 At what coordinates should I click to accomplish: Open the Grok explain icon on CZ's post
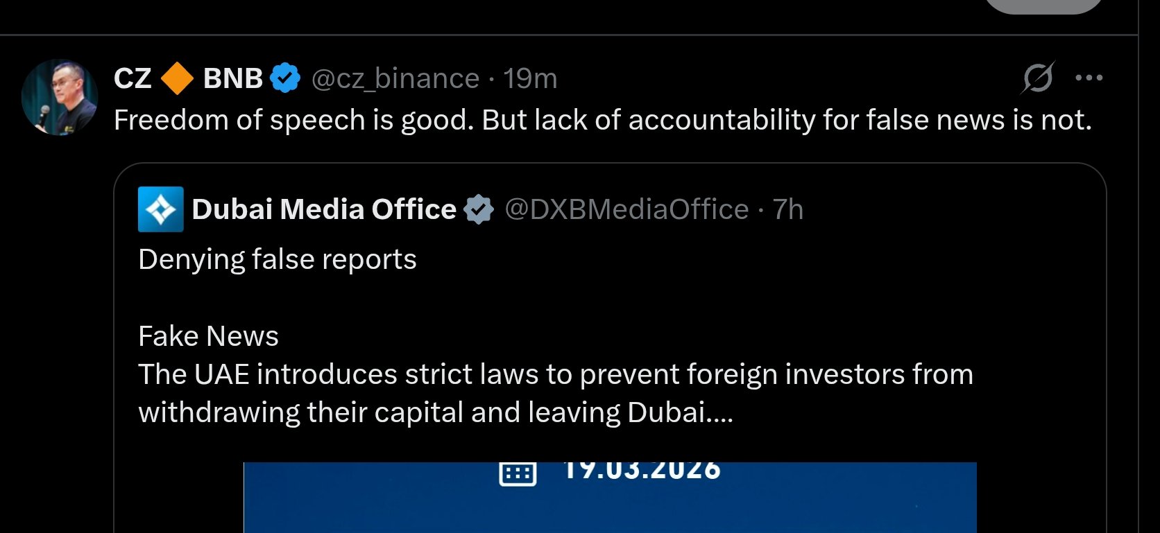pyautogui.click(x=1038, y=78)
